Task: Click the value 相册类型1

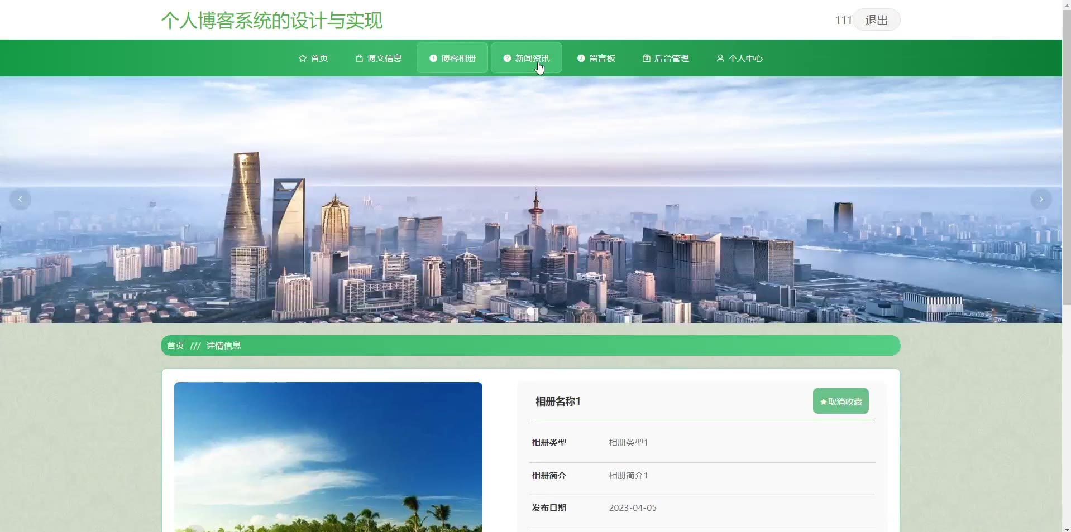Action: pyautogui.click(x=628, y=442)
